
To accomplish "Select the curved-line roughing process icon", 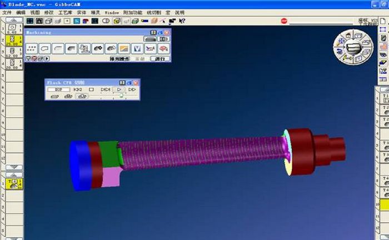I will pyautogui.click(x=58, y=48).
